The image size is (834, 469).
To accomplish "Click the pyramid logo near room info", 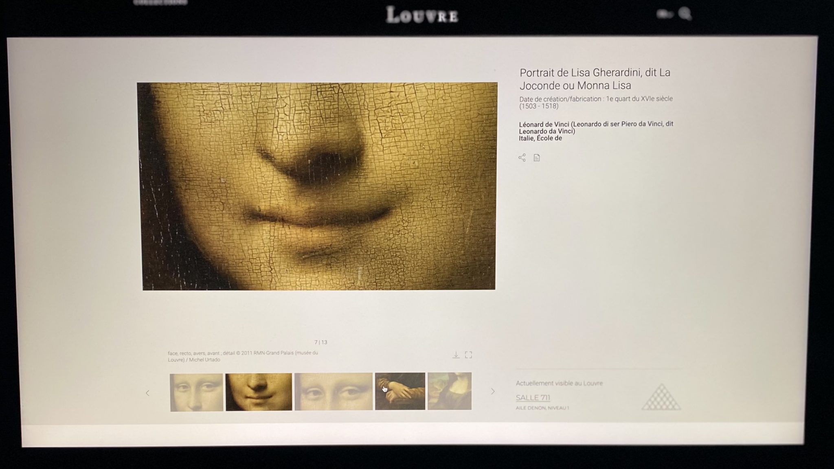I will [x=661, y=397].
